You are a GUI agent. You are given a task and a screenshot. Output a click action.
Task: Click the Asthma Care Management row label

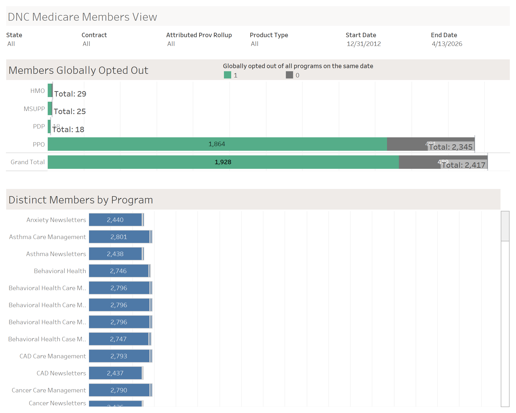click(x=47, y=237)
